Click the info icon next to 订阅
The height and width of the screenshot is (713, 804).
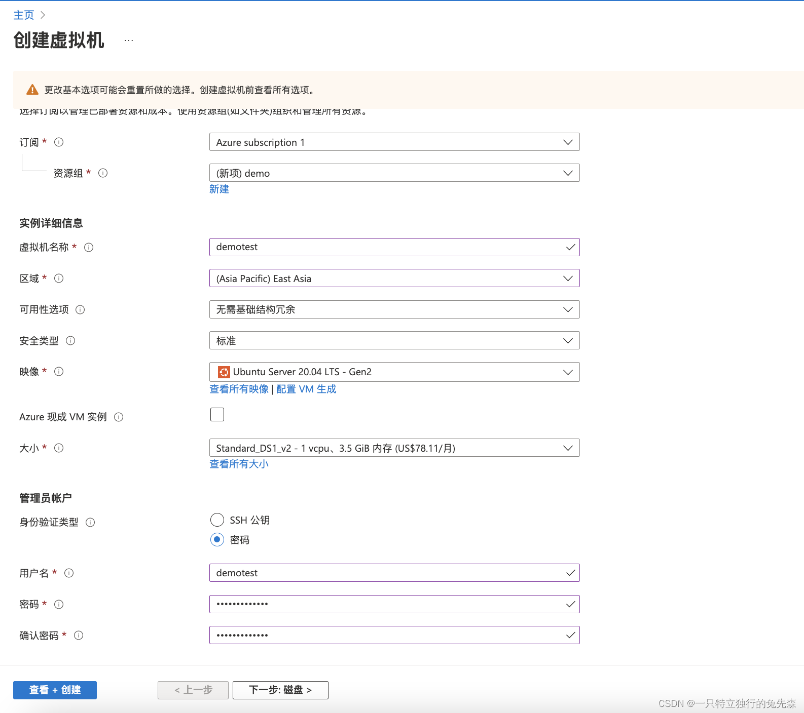[59, 142]
